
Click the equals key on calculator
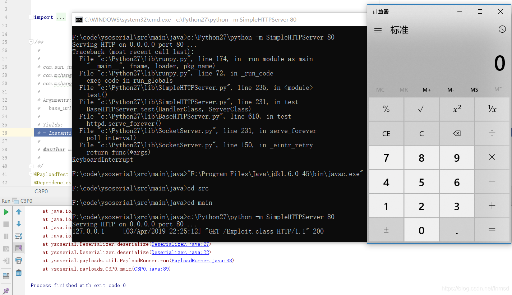click(492, 230)
